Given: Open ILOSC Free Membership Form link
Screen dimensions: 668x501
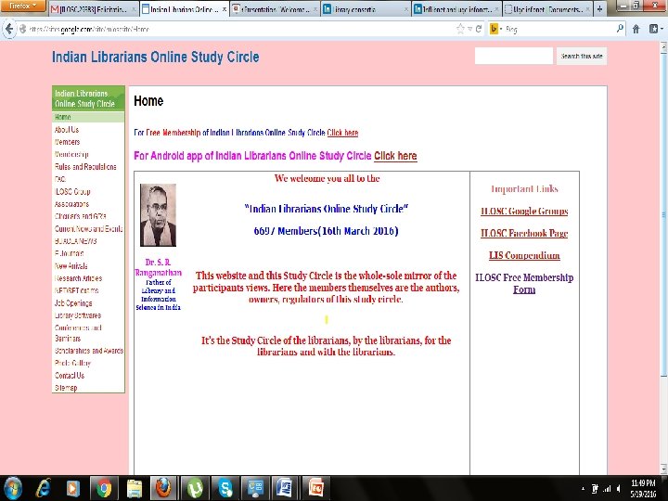Looking at the screenshot, I should pos(524,284).
